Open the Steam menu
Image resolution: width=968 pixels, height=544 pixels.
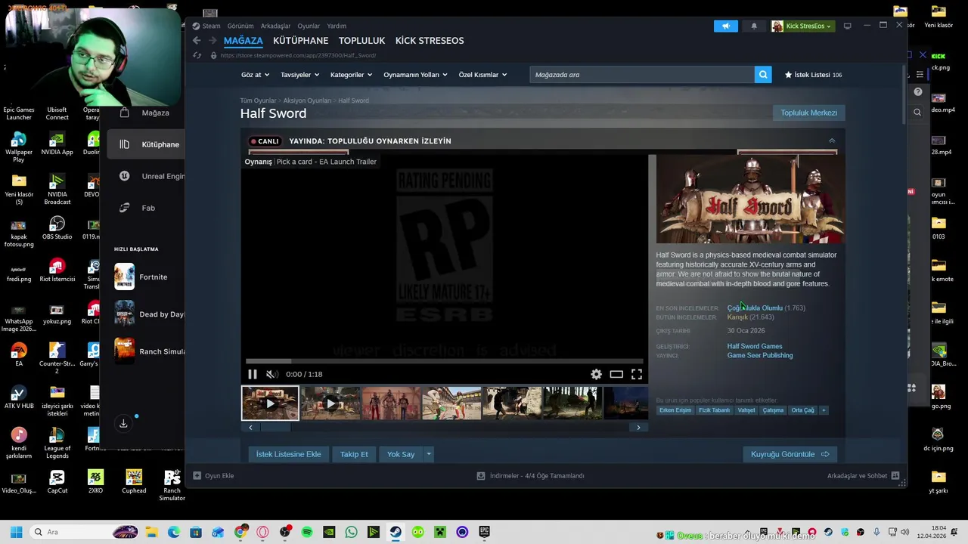coord(211,26)
